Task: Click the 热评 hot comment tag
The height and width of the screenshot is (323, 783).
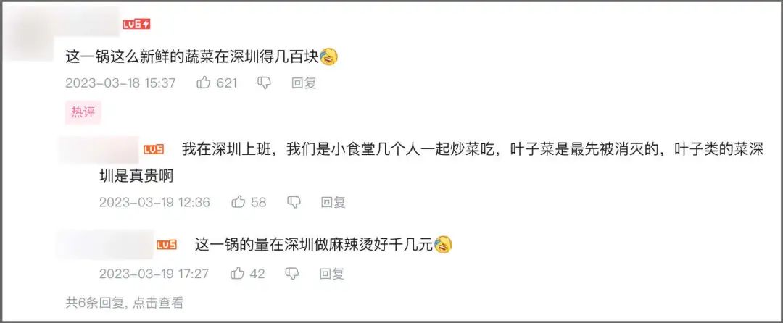Action: pyautogui.click(x=83, y=112)
